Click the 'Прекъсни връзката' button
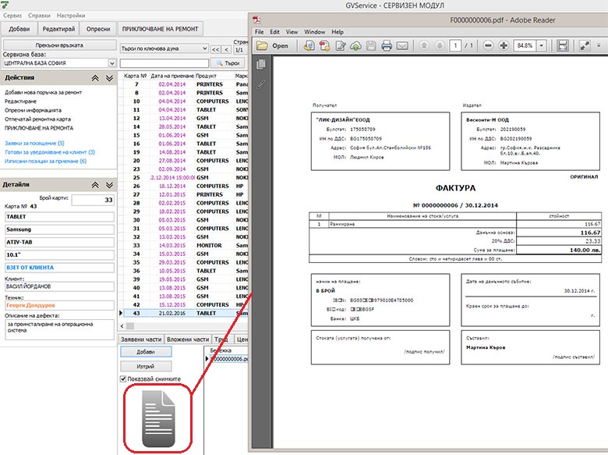Image resolution: width=608 pixels, height=455 pixels. pyautogui.click(x=59, y=45)
